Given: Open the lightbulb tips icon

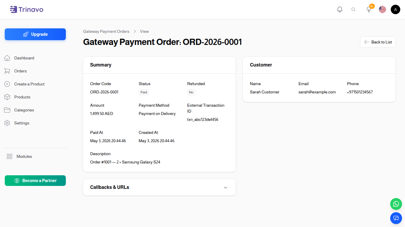Looking at the screenshot, I should coord(369,9).
